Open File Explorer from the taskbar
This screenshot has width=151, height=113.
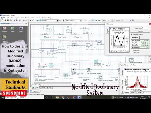(58, 97)
